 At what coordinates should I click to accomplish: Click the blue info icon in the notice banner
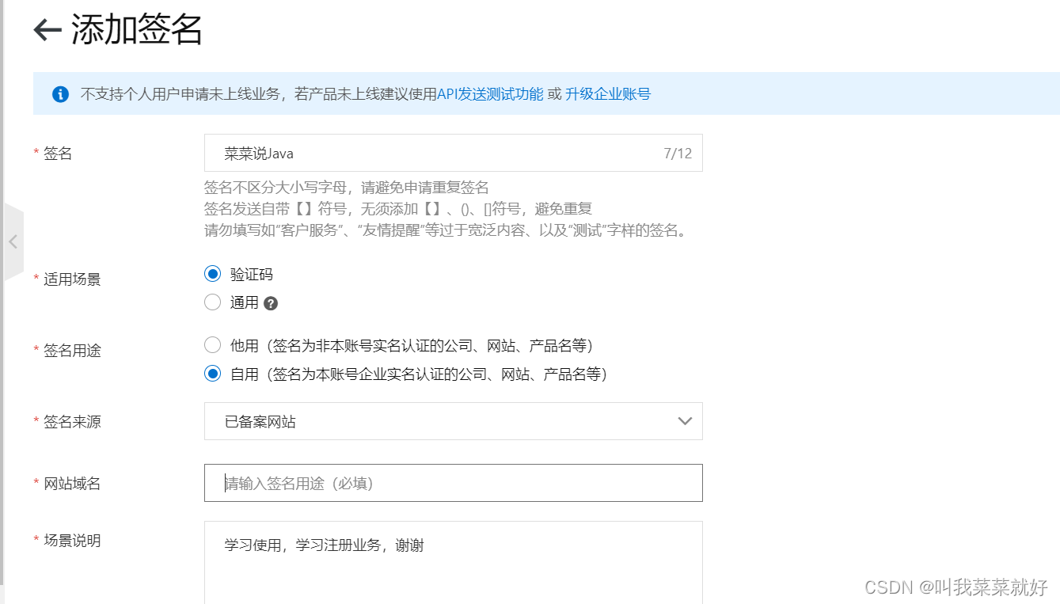pyautogui.click(x=60, y=94)
